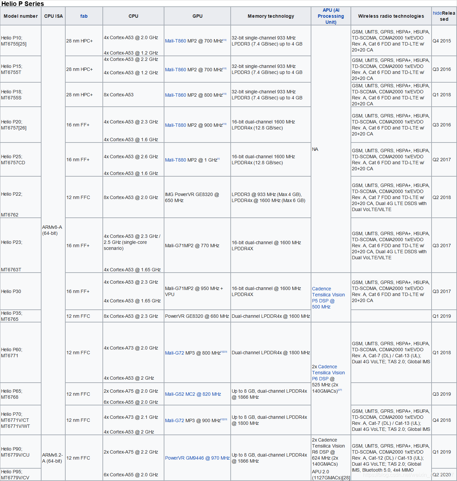457x481 pixels.
Task: Select the 'Helio P18; MT6755S' cell
Action: (21, 95)
